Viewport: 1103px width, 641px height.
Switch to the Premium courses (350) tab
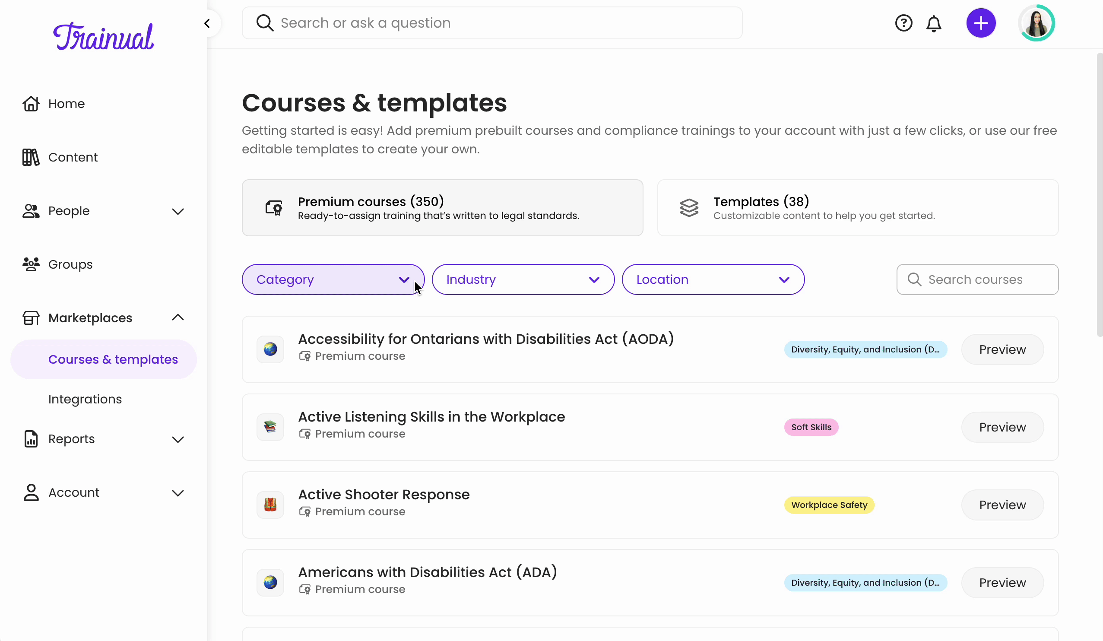pyautogui.click(x=443, y=207)
